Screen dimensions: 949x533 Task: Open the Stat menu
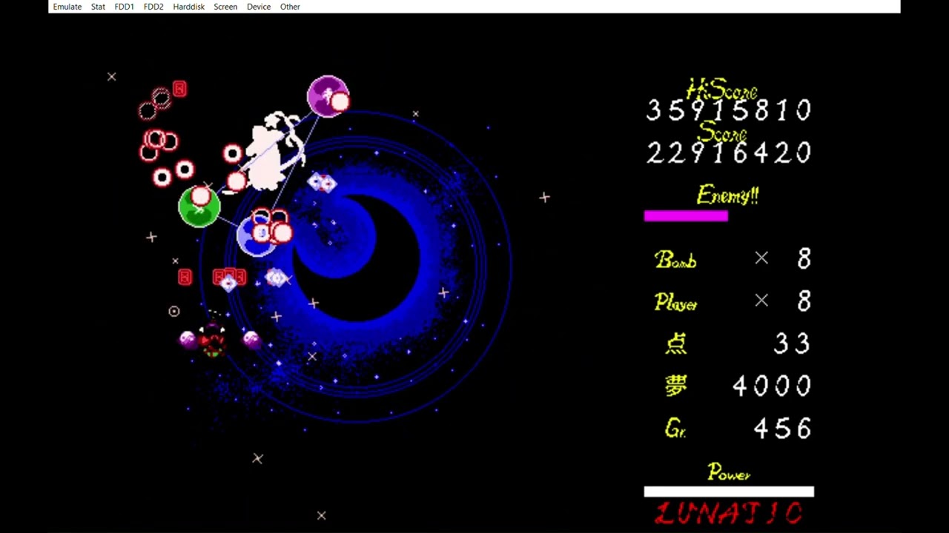98,7
